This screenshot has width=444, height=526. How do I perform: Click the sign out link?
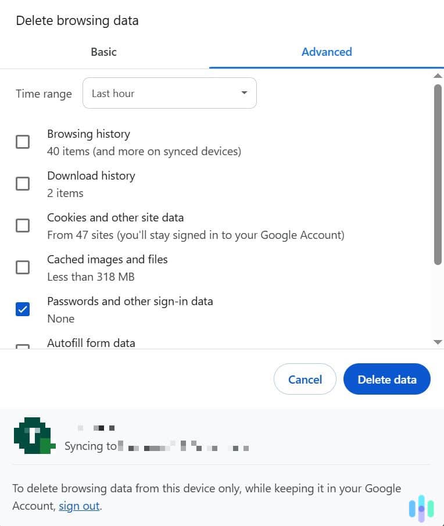point(79,506)
